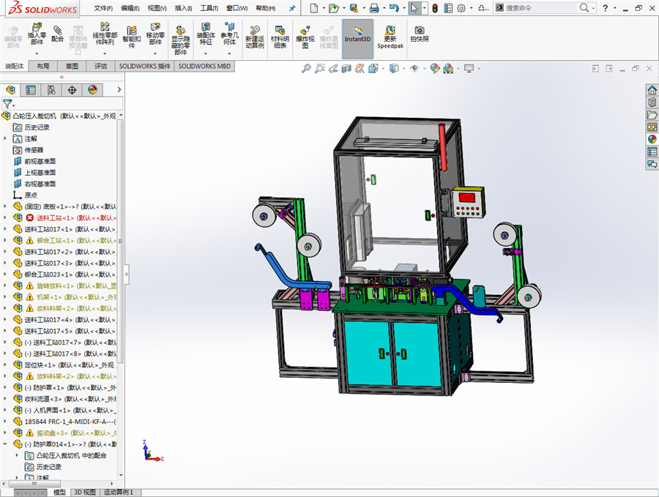Click the 更新 Speedpak button
Viewport: 659px width, 497px height.
tap(390, 35)
